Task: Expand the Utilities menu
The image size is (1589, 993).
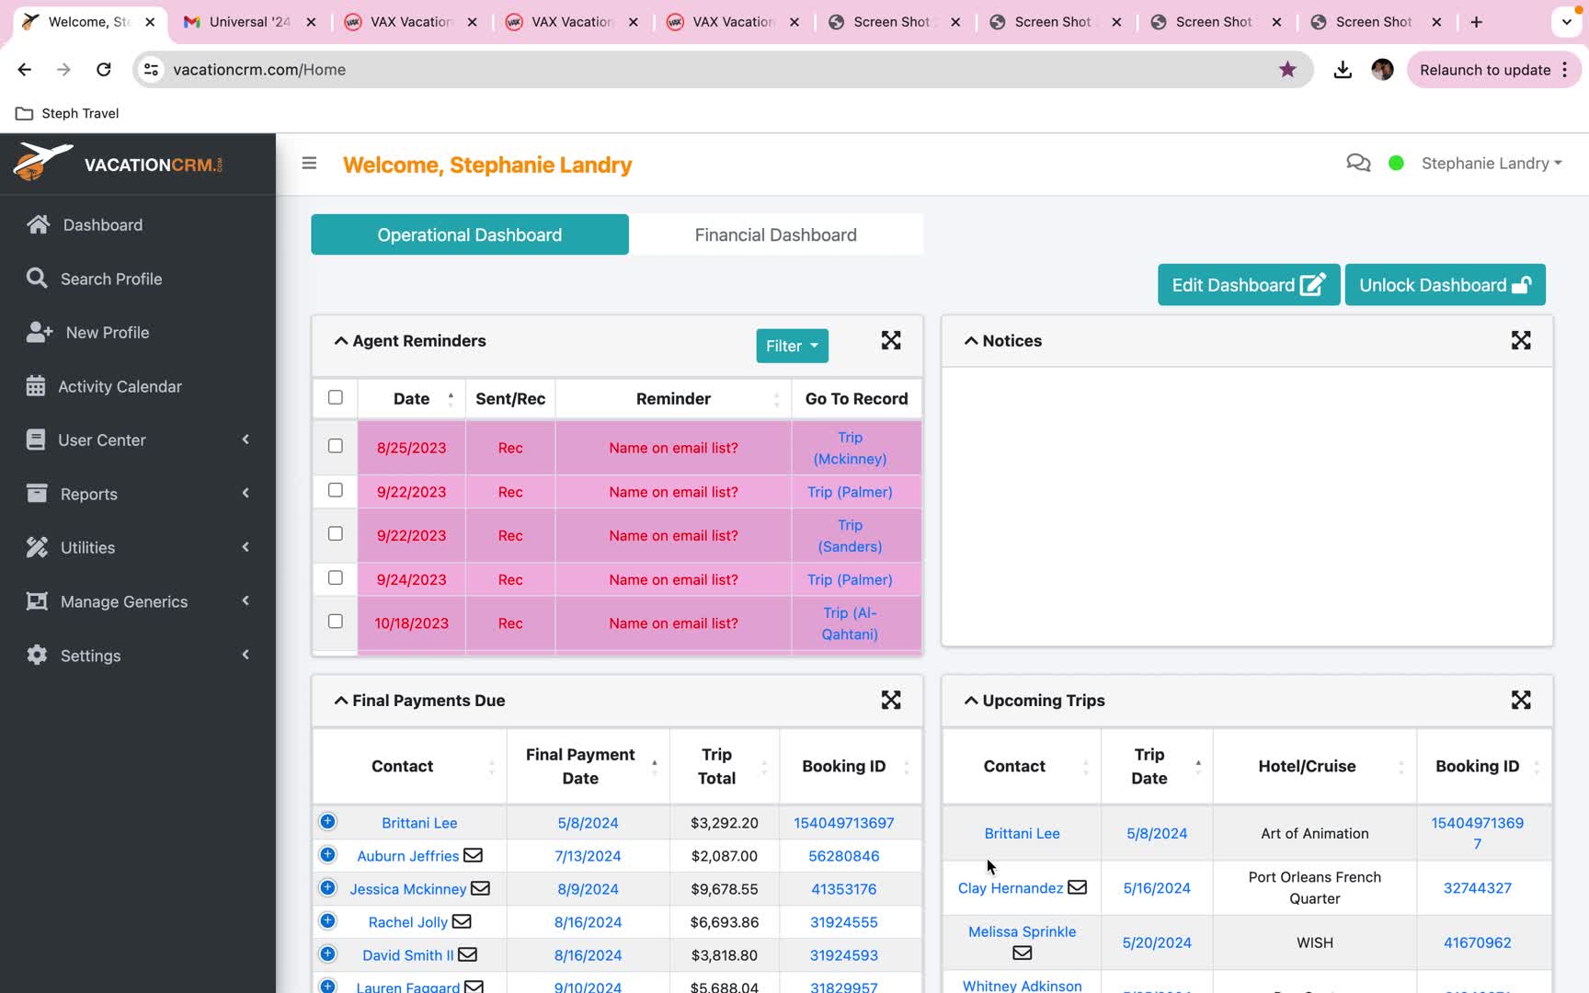Action: (x=138, y=547)
